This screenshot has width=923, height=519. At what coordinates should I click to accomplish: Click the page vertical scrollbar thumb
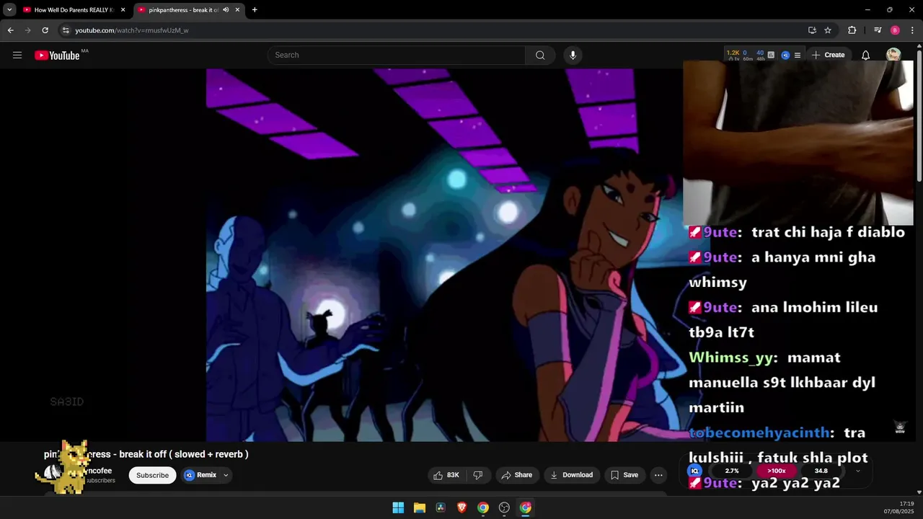coord(919,115)
